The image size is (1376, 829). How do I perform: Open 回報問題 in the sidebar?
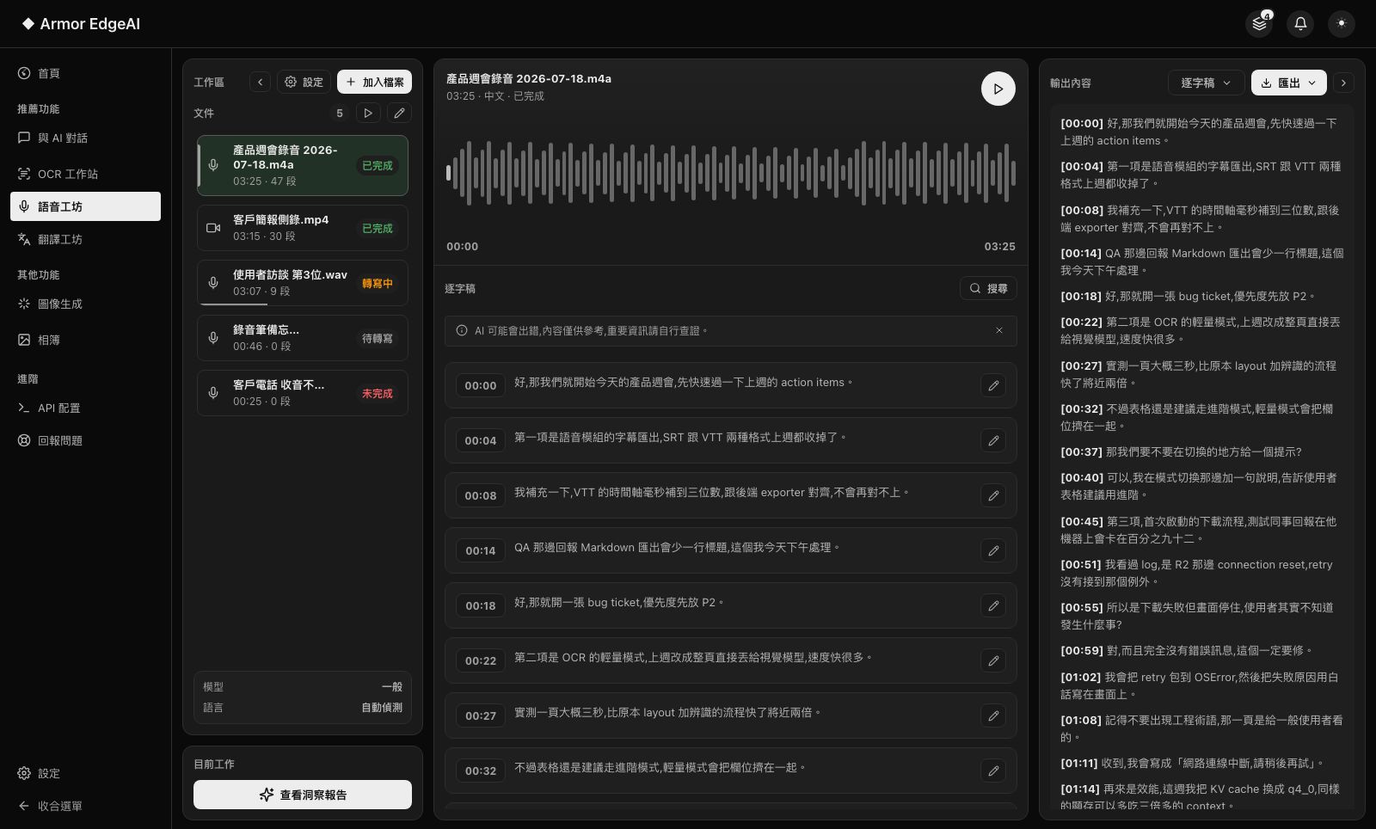tap(85, 440)
